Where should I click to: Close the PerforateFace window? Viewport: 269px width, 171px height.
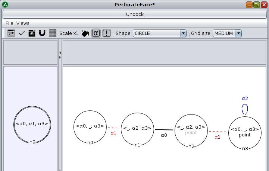pos(264,5)
